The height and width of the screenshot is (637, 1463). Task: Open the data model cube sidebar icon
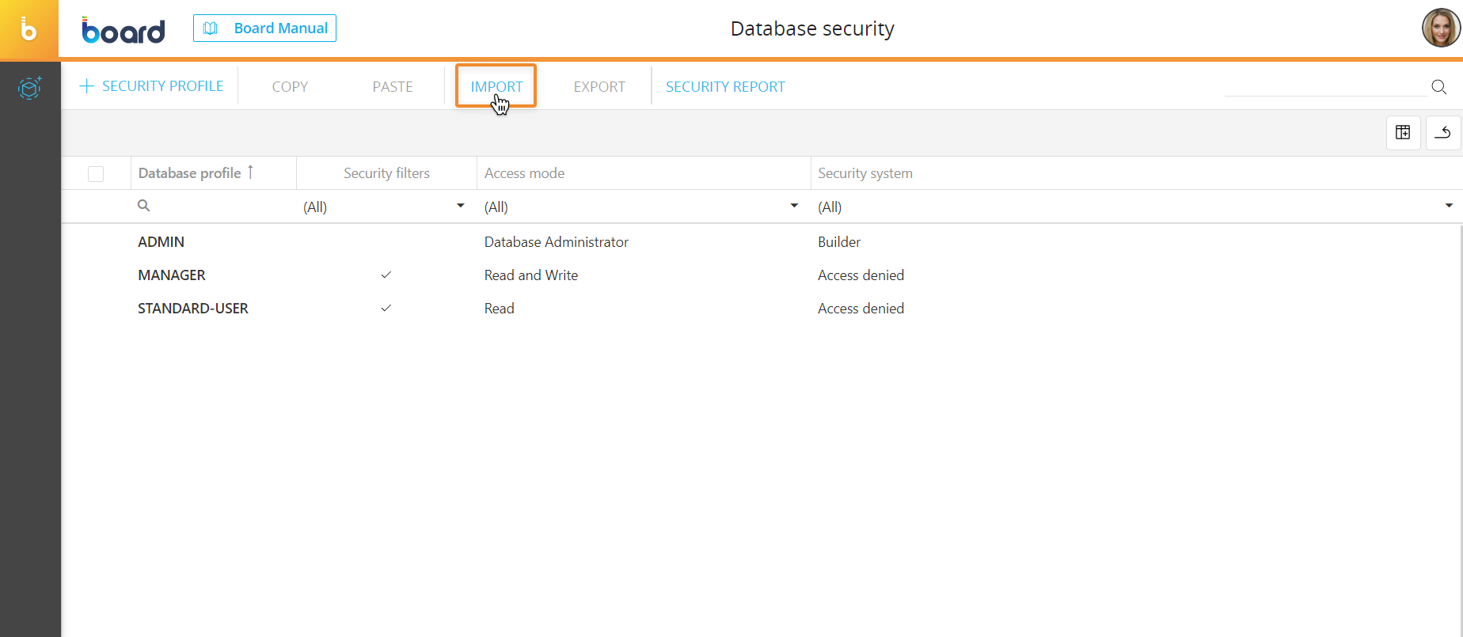pos(29,88)
